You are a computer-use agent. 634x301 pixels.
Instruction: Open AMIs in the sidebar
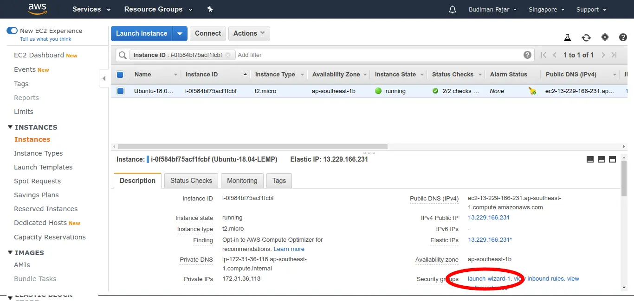(22, 265)
